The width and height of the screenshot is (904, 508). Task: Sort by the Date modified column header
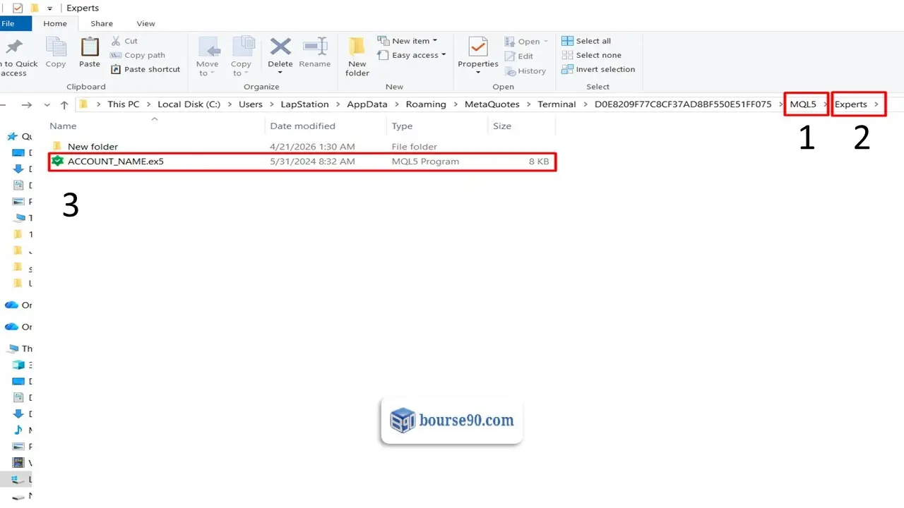302,126
